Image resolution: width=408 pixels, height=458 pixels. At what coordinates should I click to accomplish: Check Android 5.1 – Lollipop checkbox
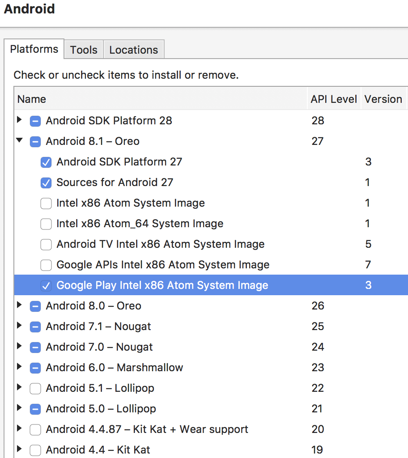35,389
